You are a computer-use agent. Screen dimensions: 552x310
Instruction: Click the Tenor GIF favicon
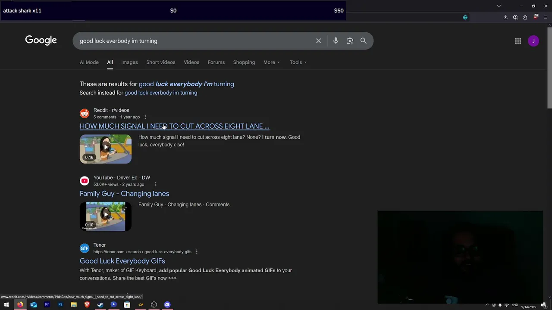click(85, 248)
